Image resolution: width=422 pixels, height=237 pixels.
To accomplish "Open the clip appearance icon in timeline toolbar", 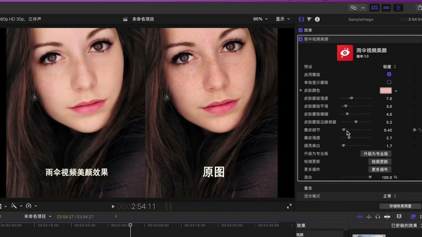I will (399, 217).
